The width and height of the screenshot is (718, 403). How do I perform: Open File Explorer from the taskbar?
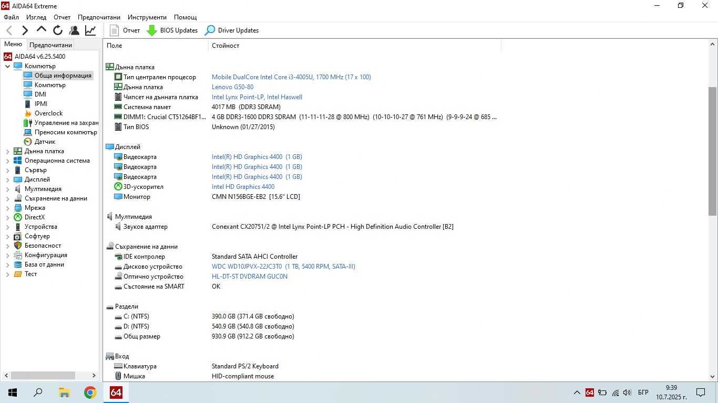pos(64,393)
